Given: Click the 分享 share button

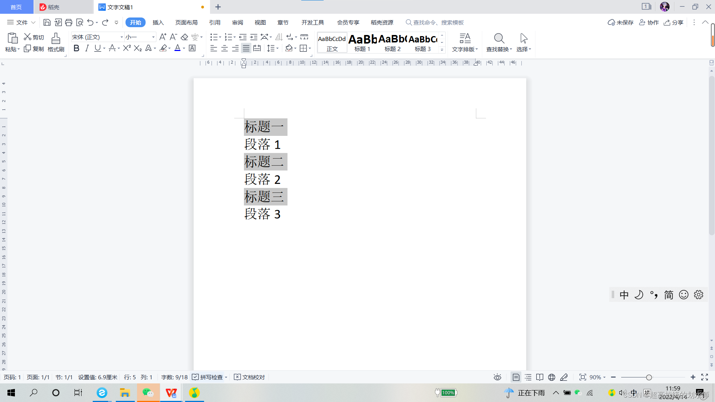Looking at the screenshot, I should coord(674,22).
